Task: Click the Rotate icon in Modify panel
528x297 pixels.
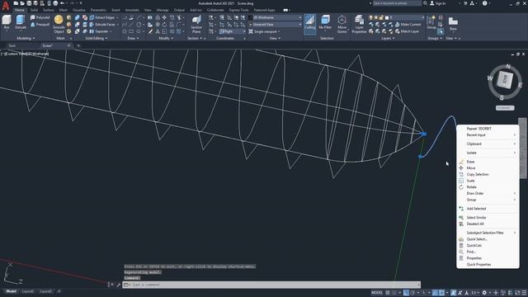Action: [x=164, y=25]
